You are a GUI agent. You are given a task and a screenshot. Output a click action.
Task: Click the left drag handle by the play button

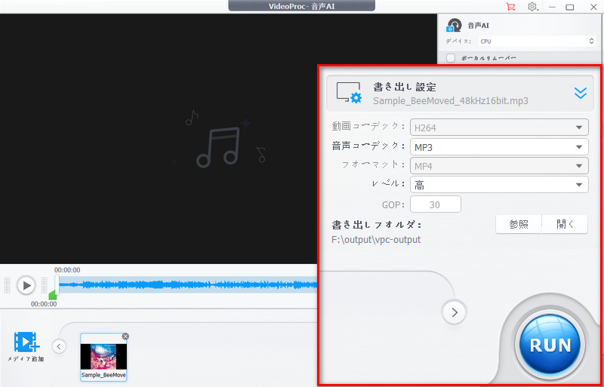tap(7, 285)
